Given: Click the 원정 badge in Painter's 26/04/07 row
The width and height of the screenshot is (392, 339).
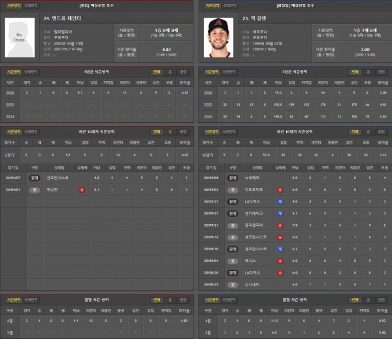Looking at the screenshot, I should tap(34, 177).
